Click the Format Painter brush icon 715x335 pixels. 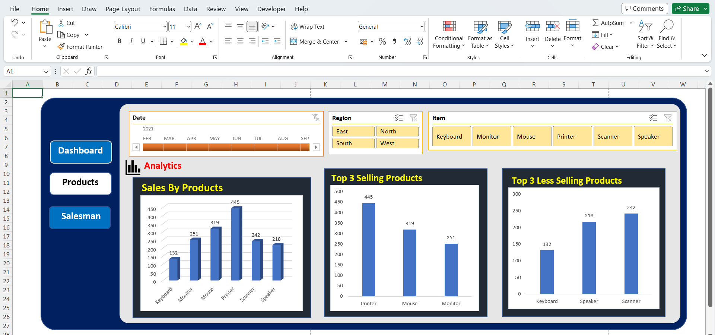[x=61, y=47]
